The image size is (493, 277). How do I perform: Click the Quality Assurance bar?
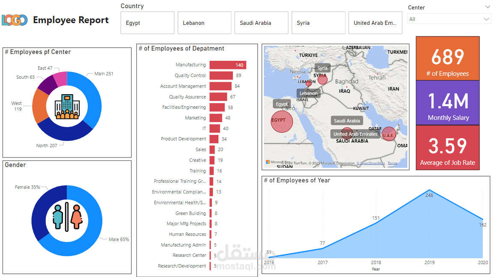click(x=218, y=97)
